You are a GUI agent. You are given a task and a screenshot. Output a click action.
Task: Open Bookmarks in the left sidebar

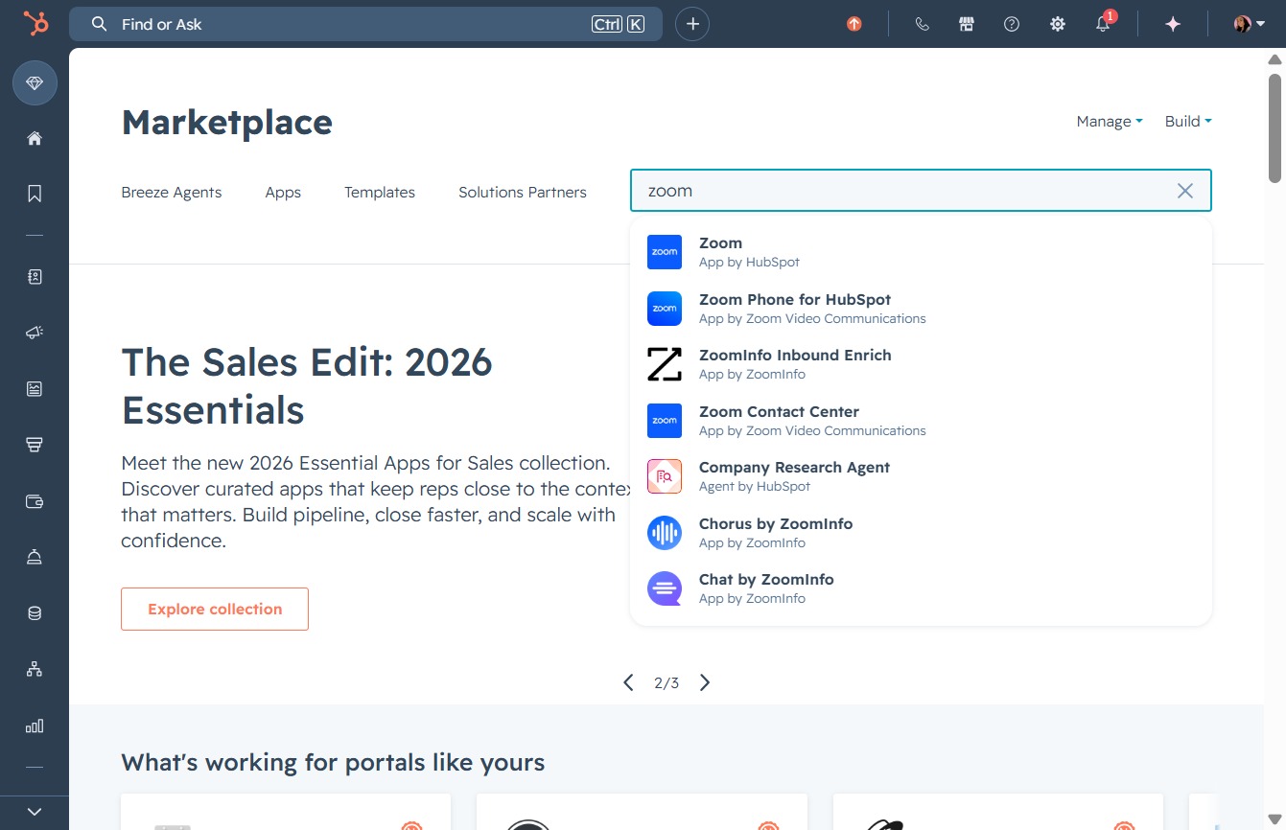coord(35,194)
